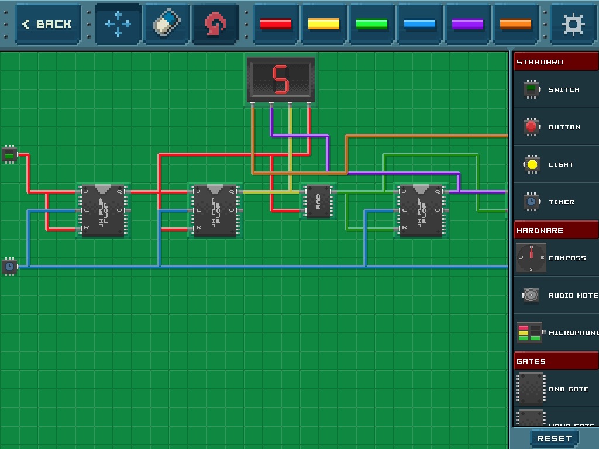Choose the Light component in sidebar
599x449 pixels.
pos(555,164)
